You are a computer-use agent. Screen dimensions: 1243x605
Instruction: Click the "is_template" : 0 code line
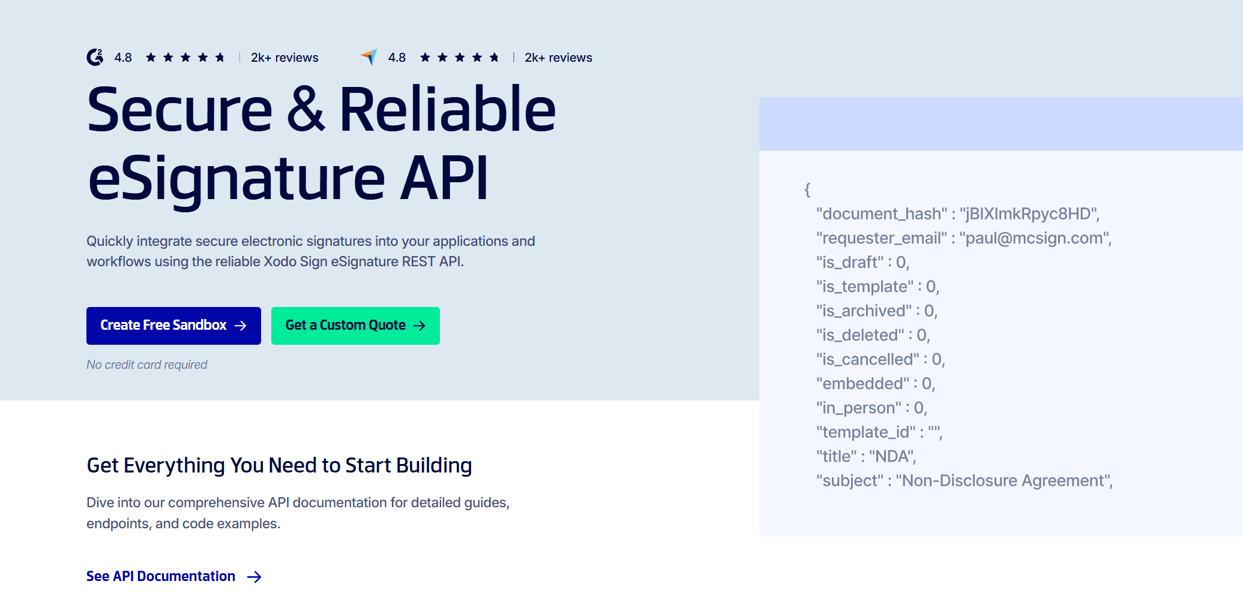click(877, 287)
